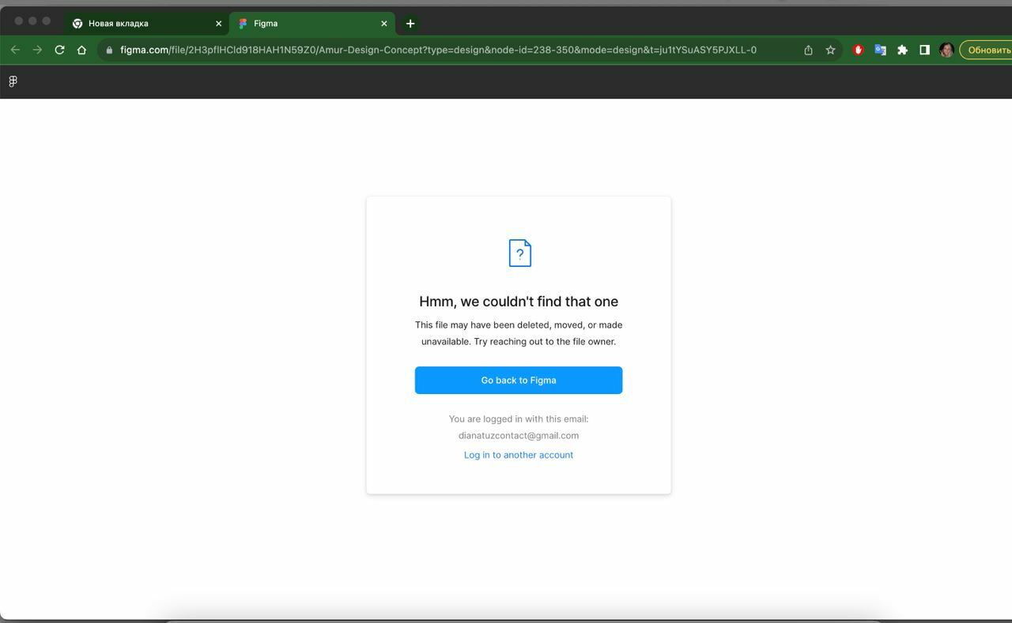This screenshot has height=623, width=1012.
Task: Click the "Hmm, we couldn't find that one" heading
Action: (519, 302)
